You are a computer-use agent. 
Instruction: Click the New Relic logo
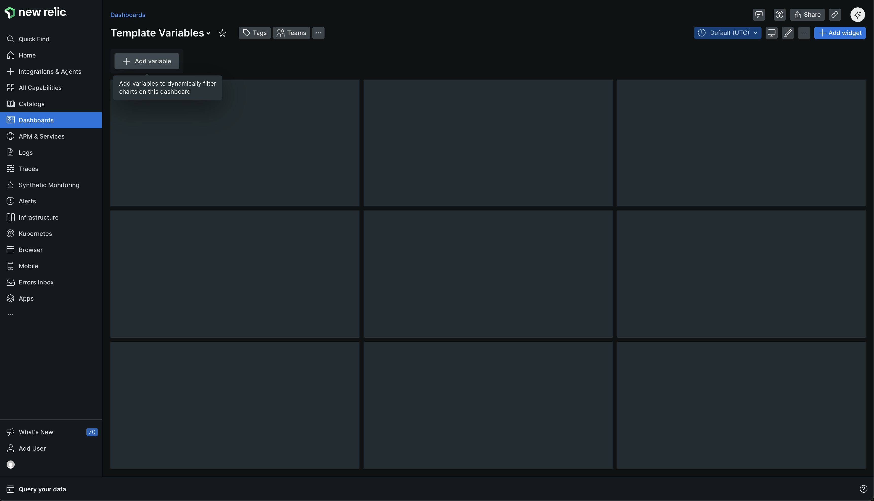pos(36,12)
